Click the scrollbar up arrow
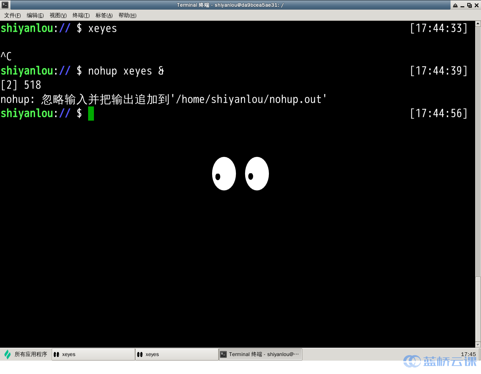The image size is (481, 374). (478, 24)
